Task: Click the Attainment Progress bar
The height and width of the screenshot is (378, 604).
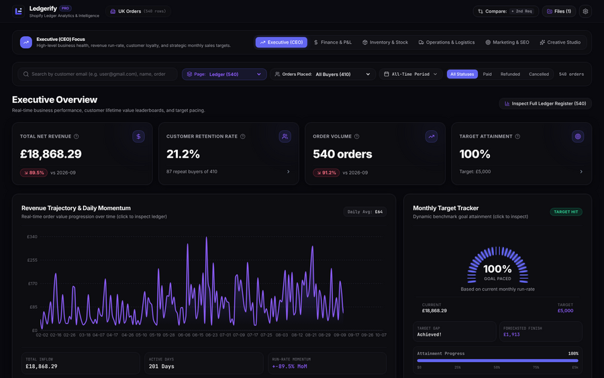Action: [497, 361]
